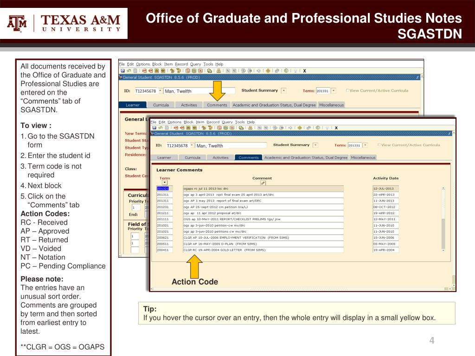Open Help menu in back window
This screenshot has width=475, height=356.
(x=219, y=64)
